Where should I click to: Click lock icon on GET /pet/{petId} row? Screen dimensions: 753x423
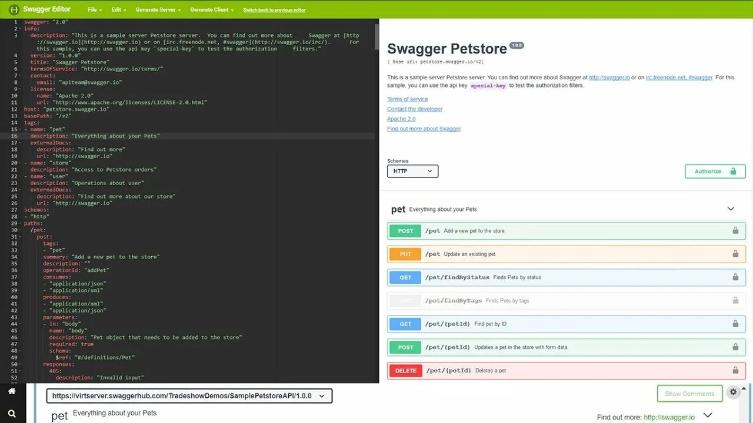tap(735, 324)
